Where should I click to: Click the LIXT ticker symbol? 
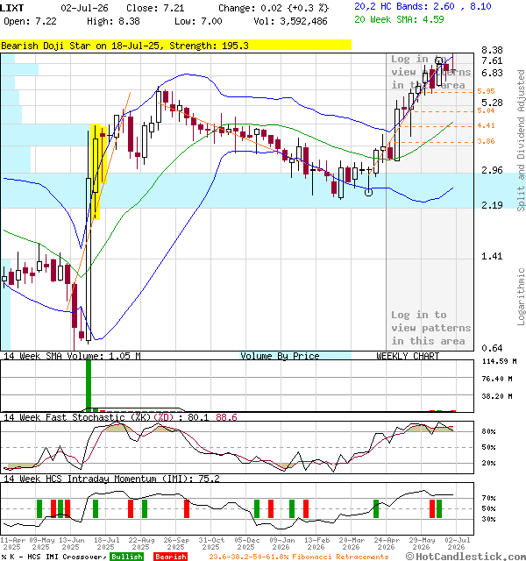11,8
